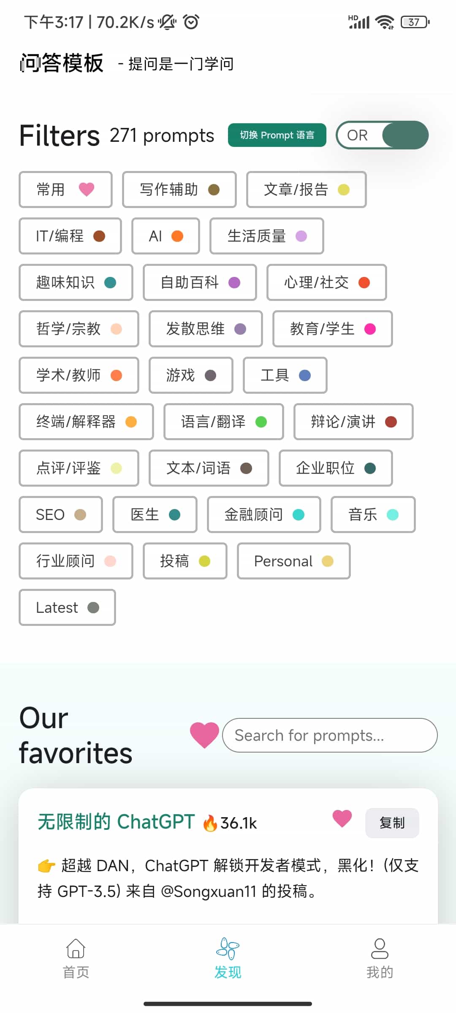Toggle the 常用 favorites filter
456x1013 pixels.
click(x=66, y=190)
